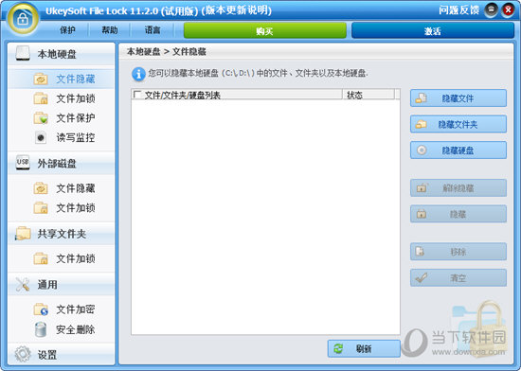521x371 pixels.
Task: Click the 安全删除 trash bin icon
Action: point(41,329)
